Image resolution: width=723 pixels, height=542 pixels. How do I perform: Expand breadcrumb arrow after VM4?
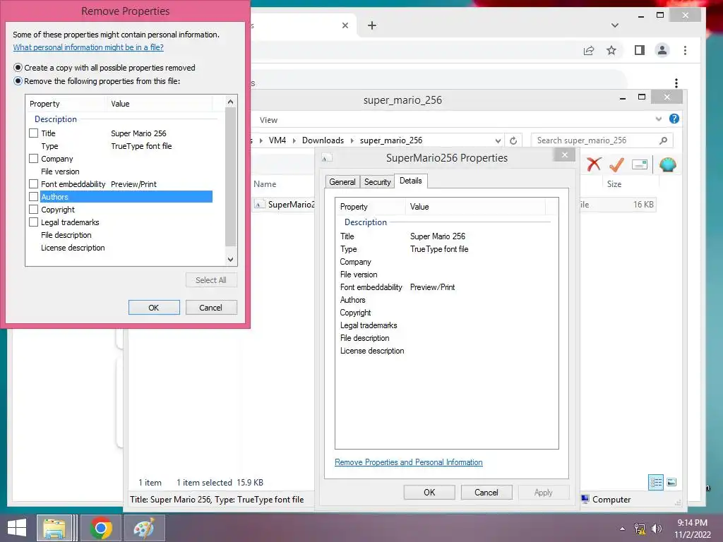pyautogui.click(x=294, y=140)
